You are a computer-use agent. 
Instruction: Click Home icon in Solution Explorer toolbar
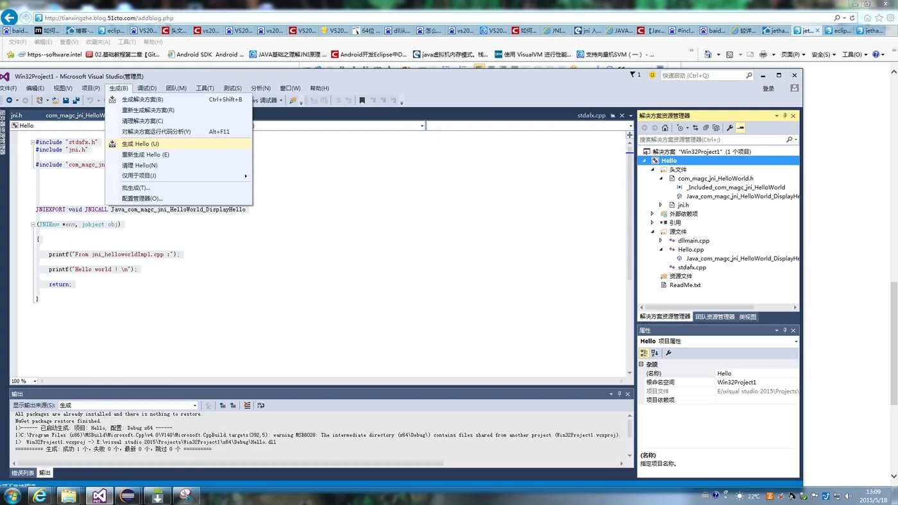tap(665, 128)
